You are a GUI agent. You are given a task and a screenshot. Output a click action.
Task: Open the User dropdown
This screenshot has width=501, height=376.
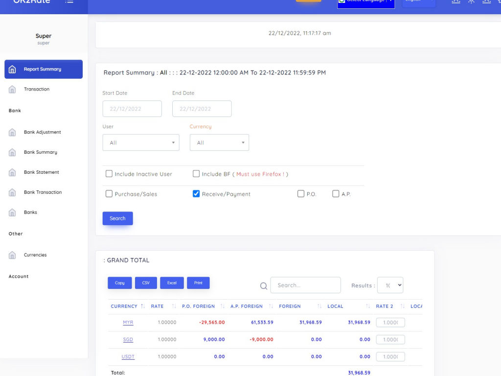tap(141, 142)
